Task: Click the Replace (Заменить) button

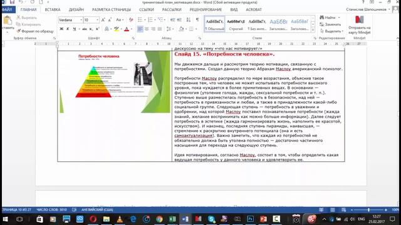Action: [330, 24]
